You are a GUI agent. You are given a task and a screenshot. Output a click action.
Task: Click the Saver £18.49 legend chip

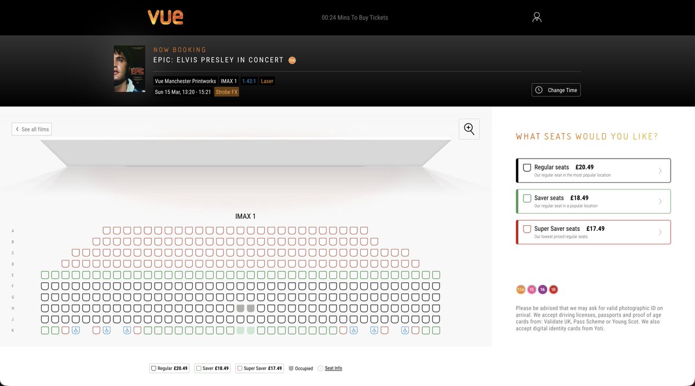tap(213, 368)
